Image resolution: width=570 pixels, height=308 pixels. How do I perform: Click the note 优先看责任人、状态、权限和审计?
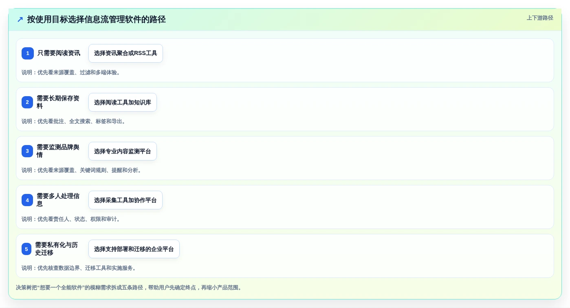pyautogui.click(x=71, y=219)
